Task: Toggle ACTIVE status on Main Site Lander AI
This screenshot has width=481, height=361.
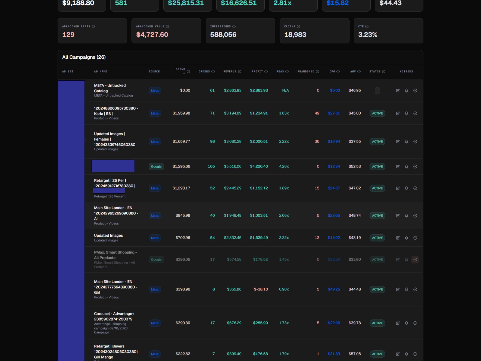Action: 377,216
